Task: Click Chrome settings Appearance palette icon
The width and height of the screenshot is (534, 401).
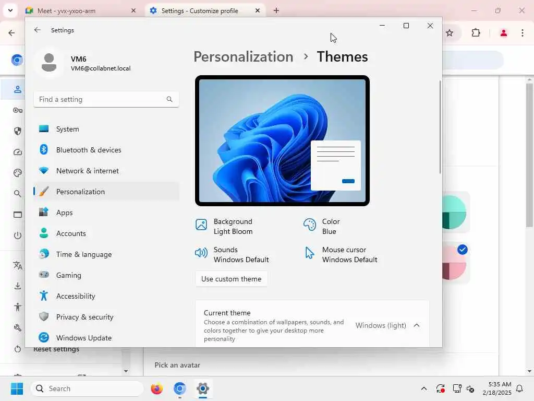Action: tap(18, 173)
